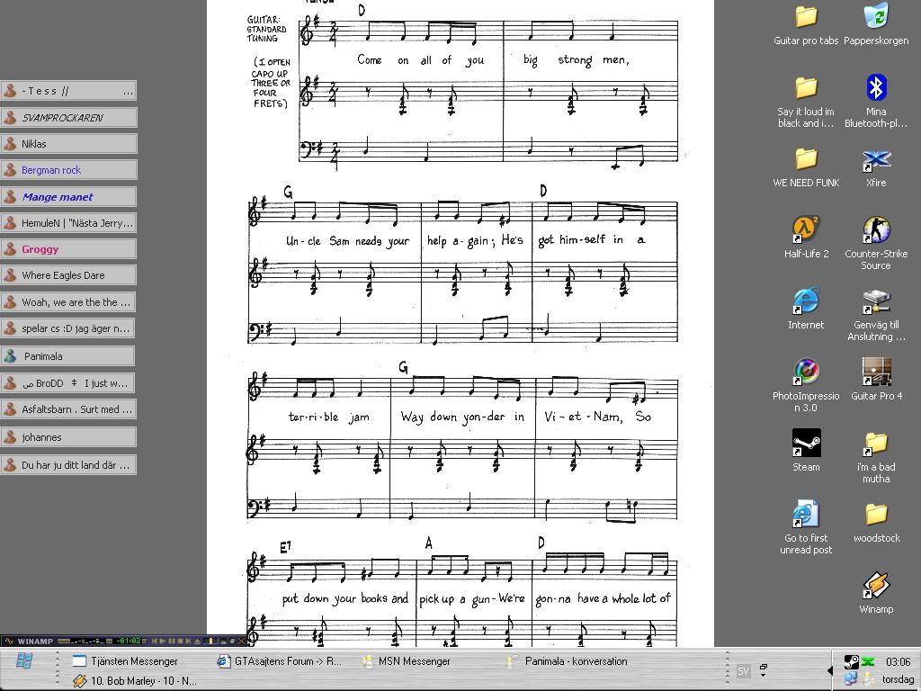Open the woodstock folder
This screenshot has width=921, height=691.
[876, 523]
